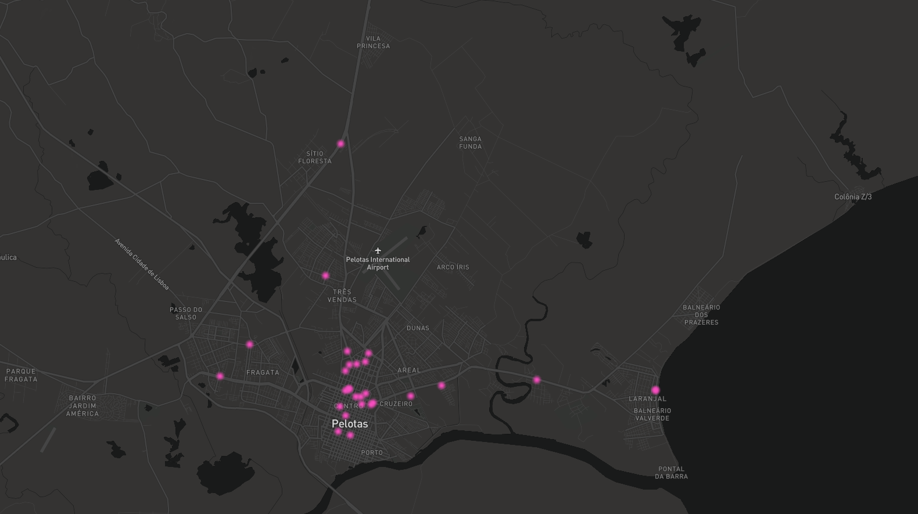Select the Porto neighborhood label
The height and width of the screenshot is (514, 918).
pyautogui.click(x=372, y=452)
